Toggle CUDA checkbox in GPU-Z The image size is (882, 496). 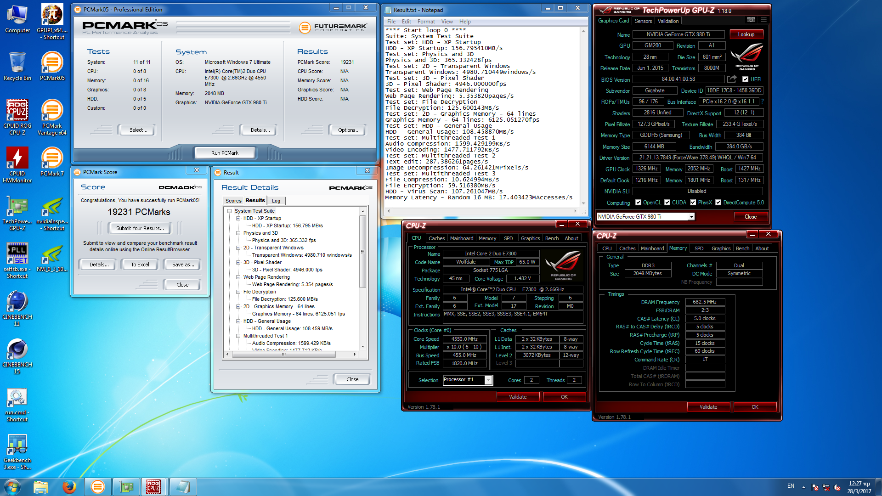[667, 203]
